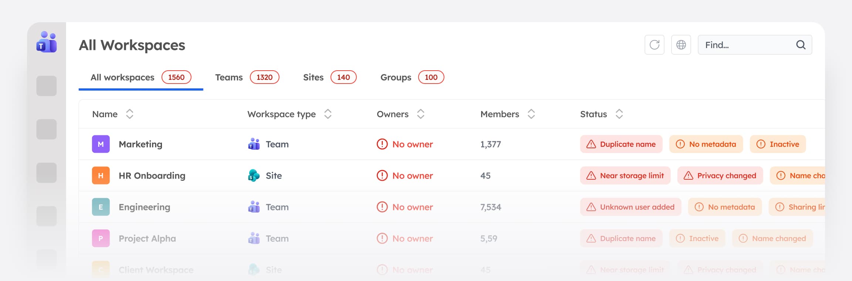The height and width of the screenshot is (281, 852).
Task: Click the search magnifier icon
Action: (801, 45)
